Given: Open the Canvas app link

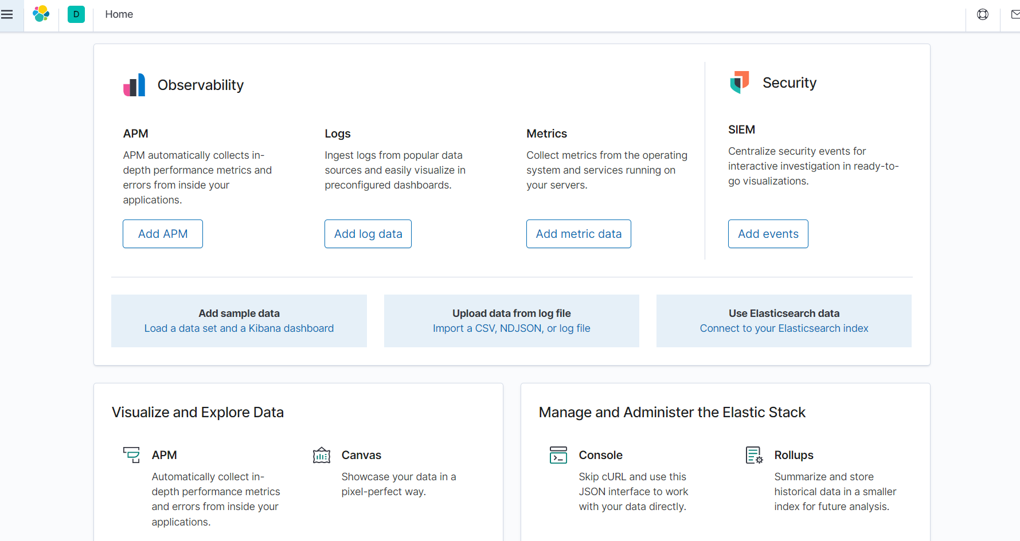Looking at the screenshot, I should click(x=361, y=455).
